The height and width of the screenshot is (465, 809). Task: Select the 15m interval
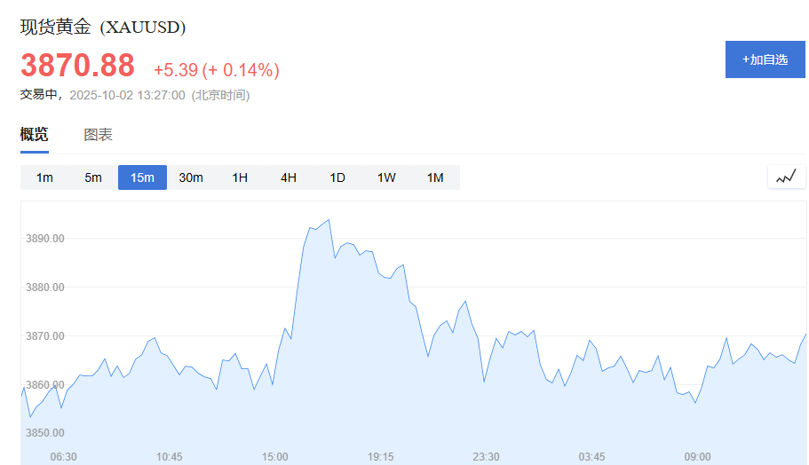pyautogui.click(x=142, y=177)
